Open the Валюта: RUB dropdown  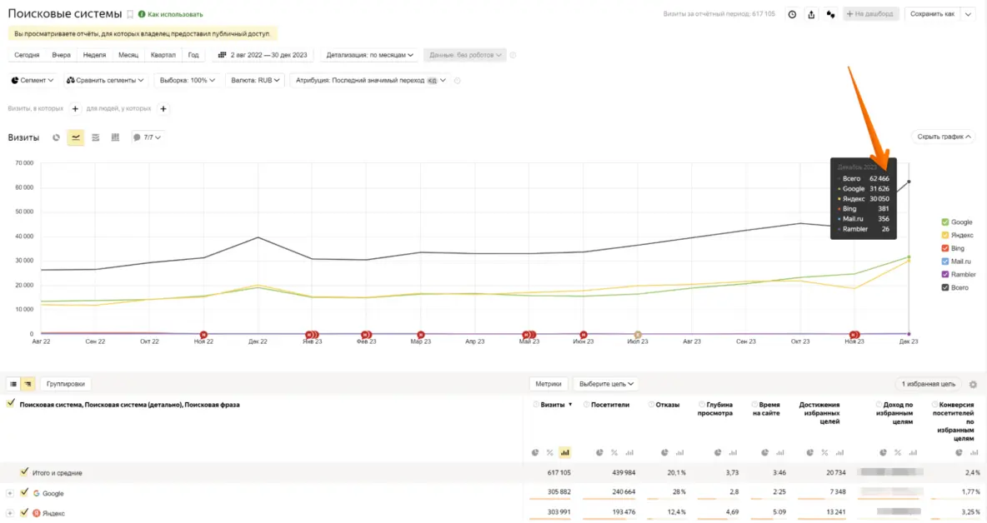pos(255,81)
